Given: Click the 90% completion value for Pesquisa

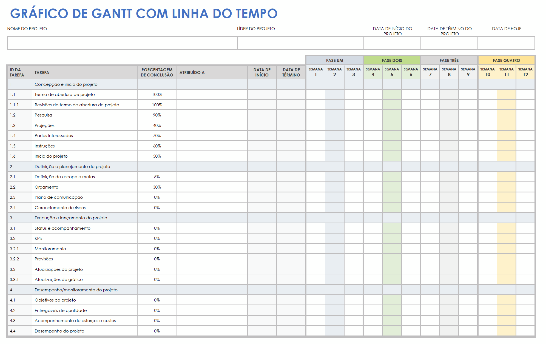Looking at the screenshot, I should click(157, 115).
